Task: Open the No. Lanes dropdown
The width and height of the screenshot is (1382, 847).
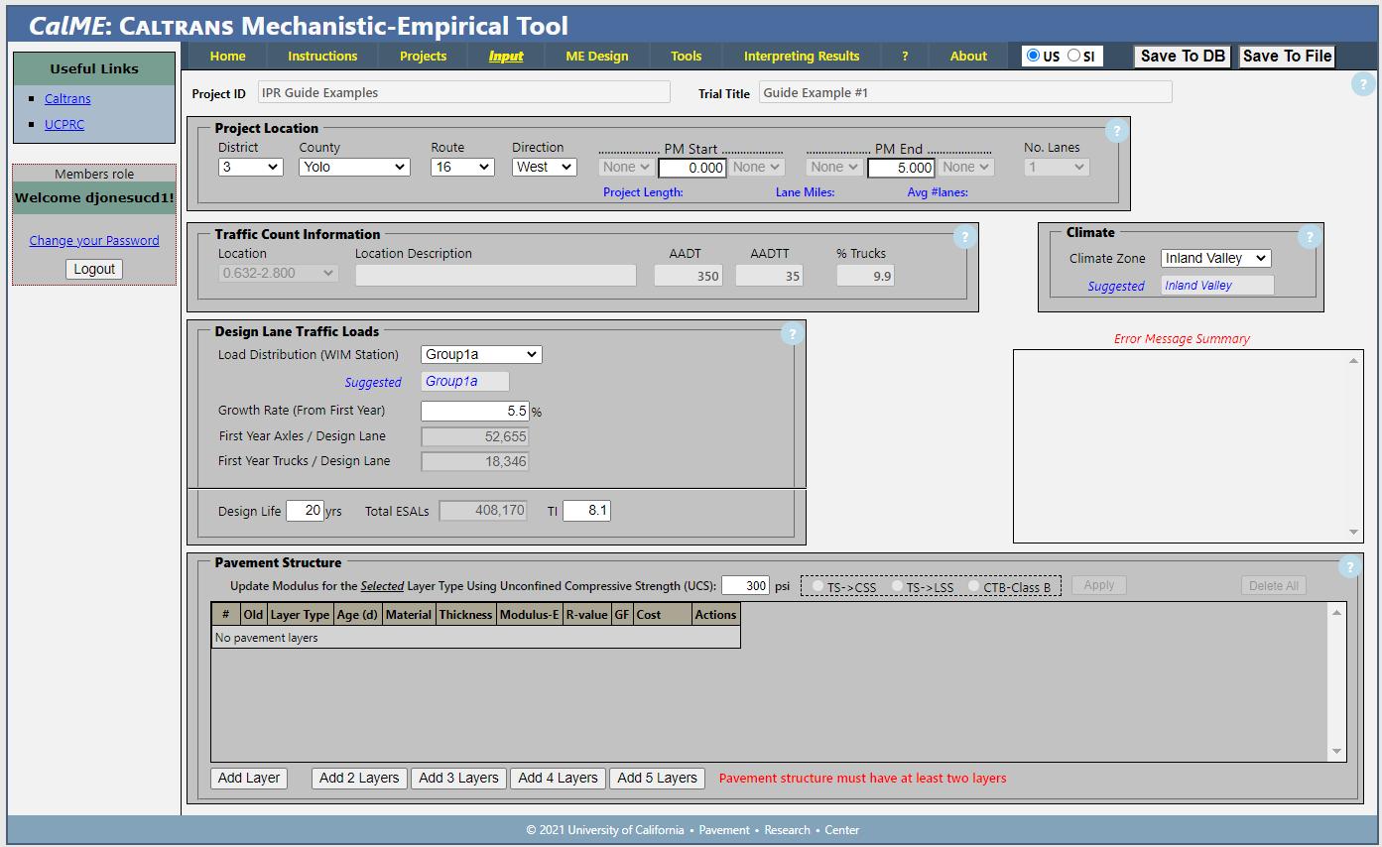Action: coord(1057,167)
